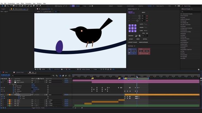
Task: Hide the Body Control layer eye
Action: click(x=1, y=82)
